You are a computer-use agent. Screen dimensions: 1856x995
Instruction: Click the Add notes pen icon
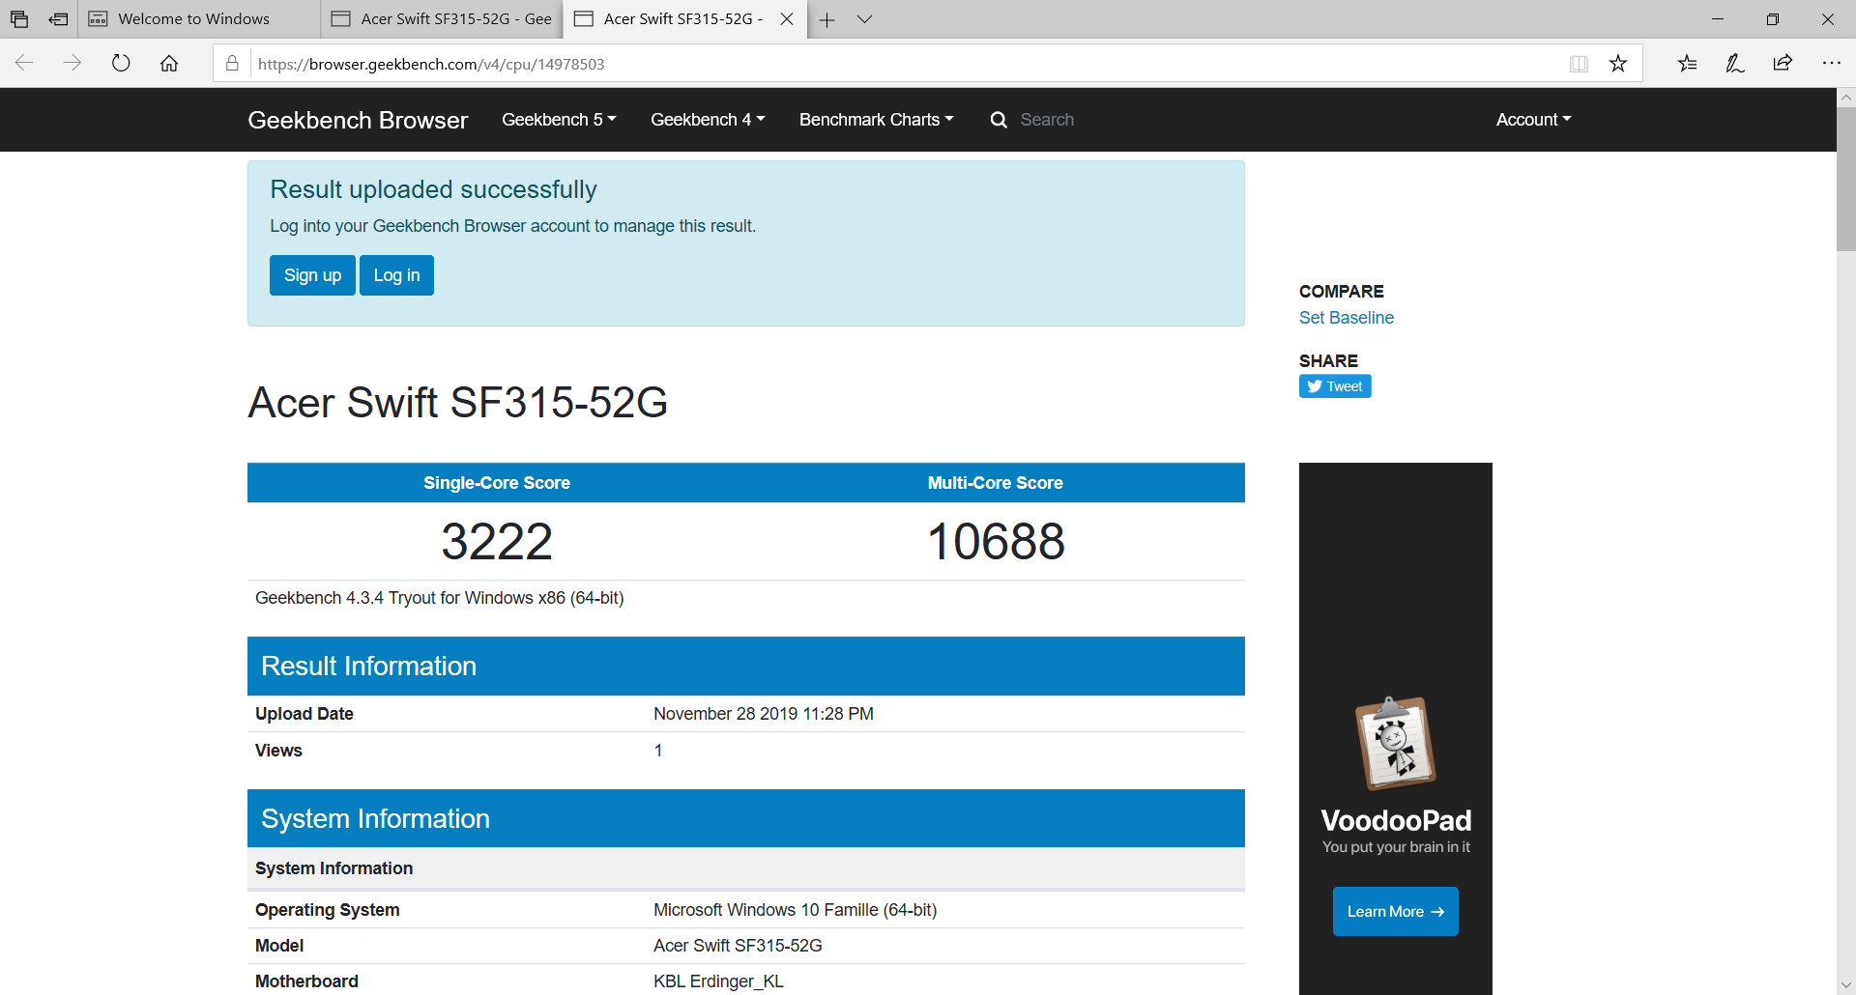click(1735, 64)
